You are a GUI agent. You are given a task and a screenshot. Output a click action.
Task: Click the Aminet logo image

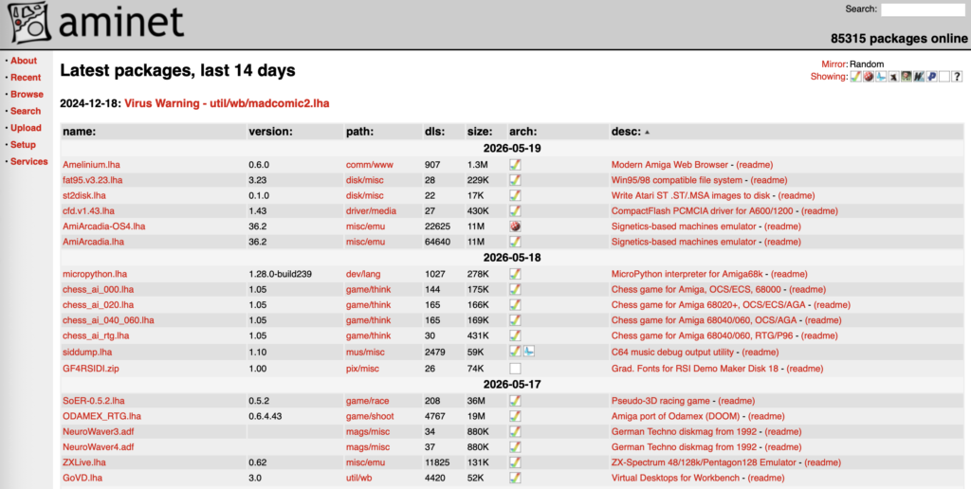96,24
